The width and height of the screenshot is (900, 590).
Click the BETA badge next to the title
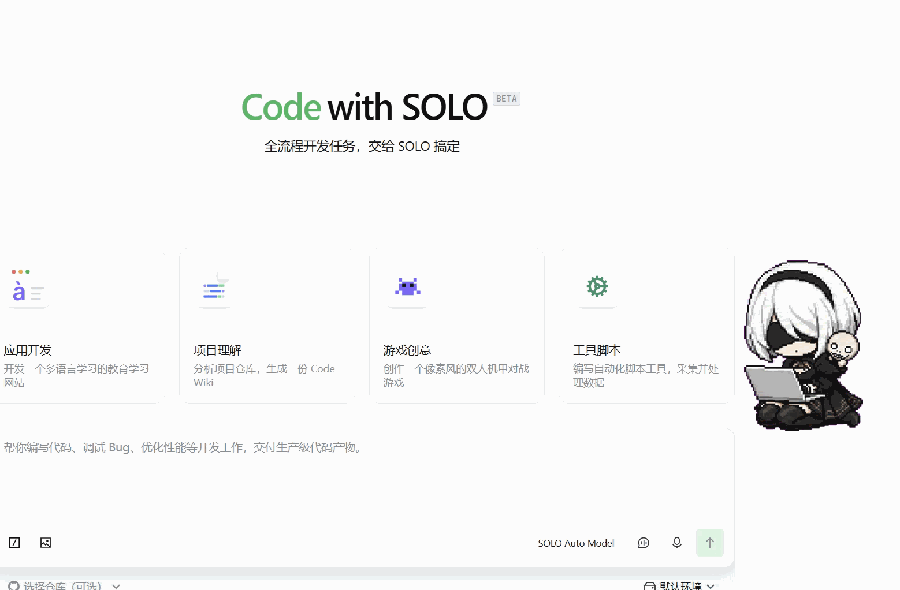(x=507, y=99)
